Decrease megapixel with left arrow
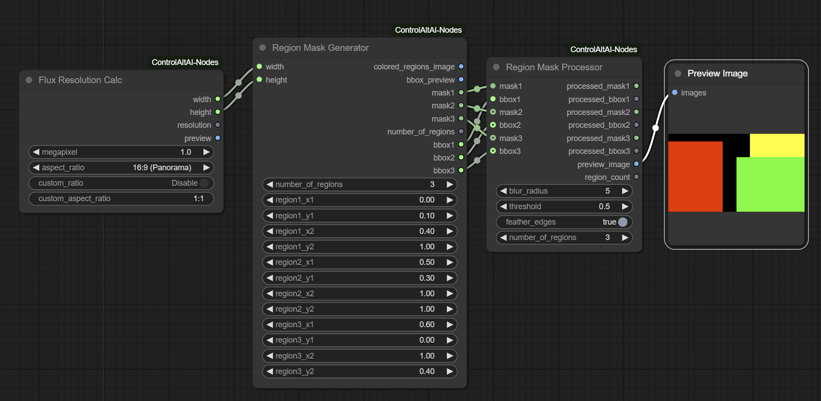This screenshot has height=401, width=821. coord(36,152)
